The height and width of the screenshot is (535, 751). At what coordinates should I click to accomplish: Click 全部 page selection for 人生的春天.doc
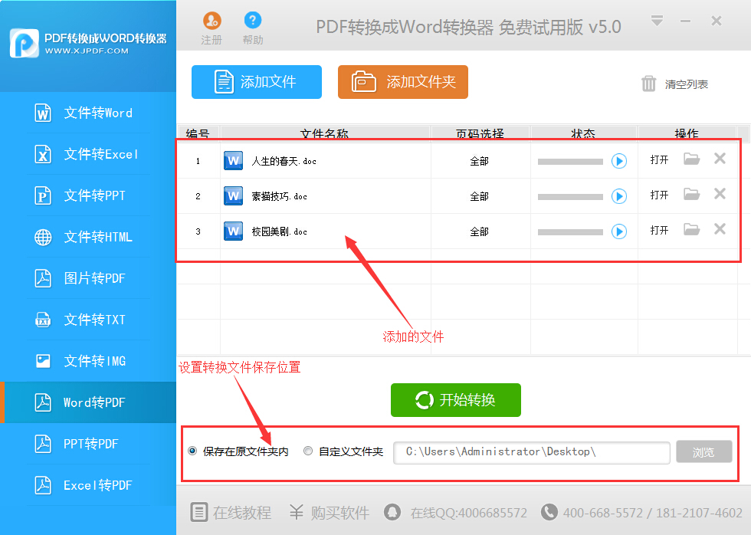(479, 162)
